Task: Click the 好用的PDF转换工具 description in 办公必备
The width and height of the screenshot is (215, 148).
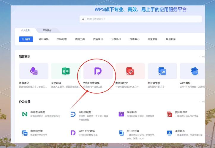Action: point(88,135)
